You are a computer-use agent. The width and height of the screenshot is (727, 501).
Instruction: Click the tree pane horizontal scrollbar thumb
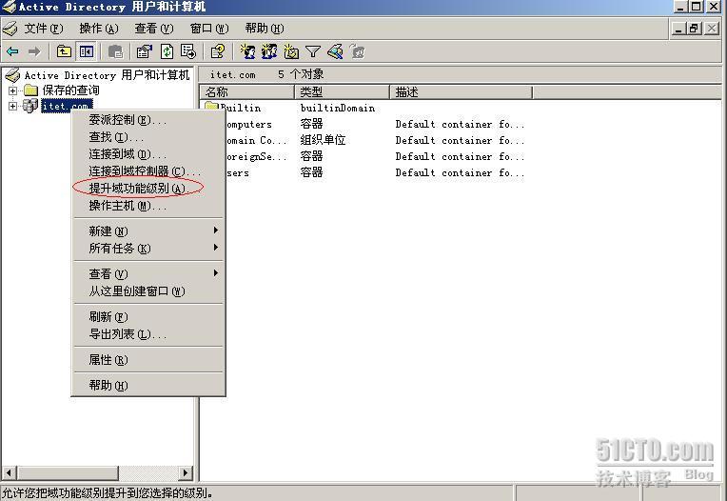(x=68, y=472)
